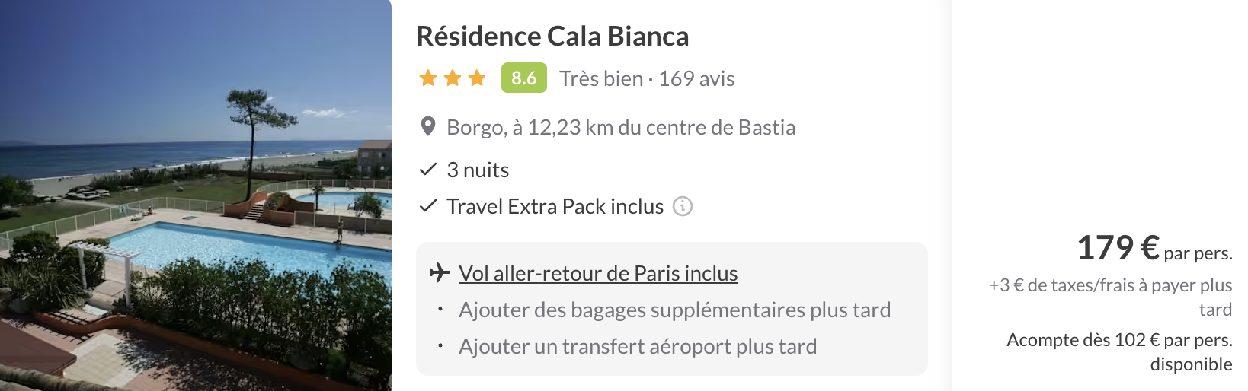
Task: Click the checkmark beside 3 nuits
Action: pyautogui.click(x=428, y=169)
